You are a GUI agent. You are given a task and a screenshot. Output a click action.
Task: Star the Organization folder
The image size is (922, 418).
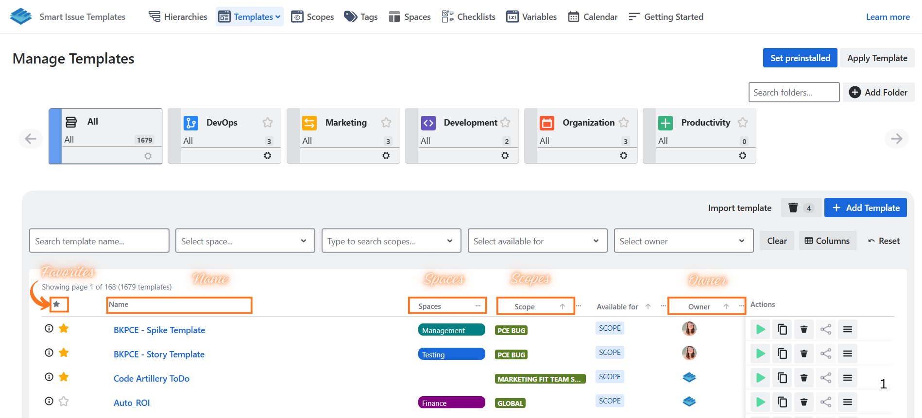pyautogui.click(x=624, y=122)
